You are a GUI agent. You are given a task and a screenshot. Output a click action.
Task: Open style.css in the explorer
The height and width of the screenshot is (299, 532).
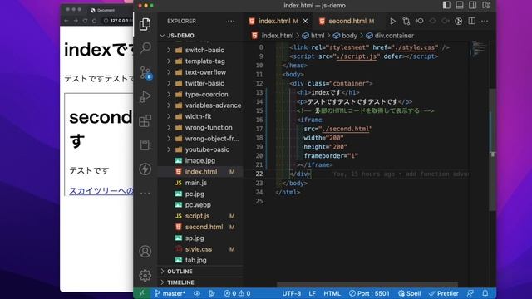pyautogui.click(x=200, y=249)
